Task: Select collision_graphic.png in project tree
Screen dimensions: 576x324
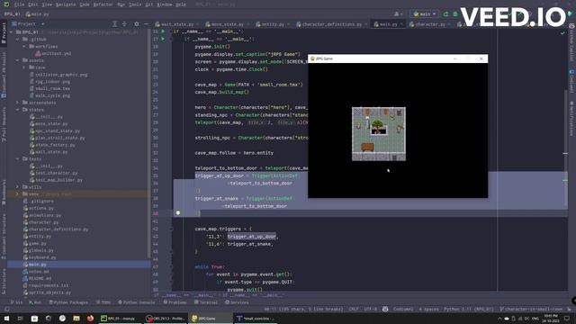Action: pyautogui.click(x=58, y=75)
